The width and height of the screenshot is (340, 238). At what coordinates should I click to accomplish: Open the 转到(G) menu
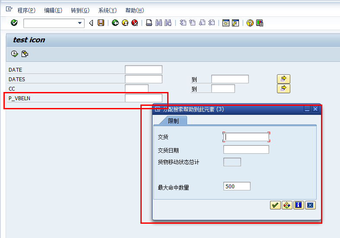click(x=80, y=10)
